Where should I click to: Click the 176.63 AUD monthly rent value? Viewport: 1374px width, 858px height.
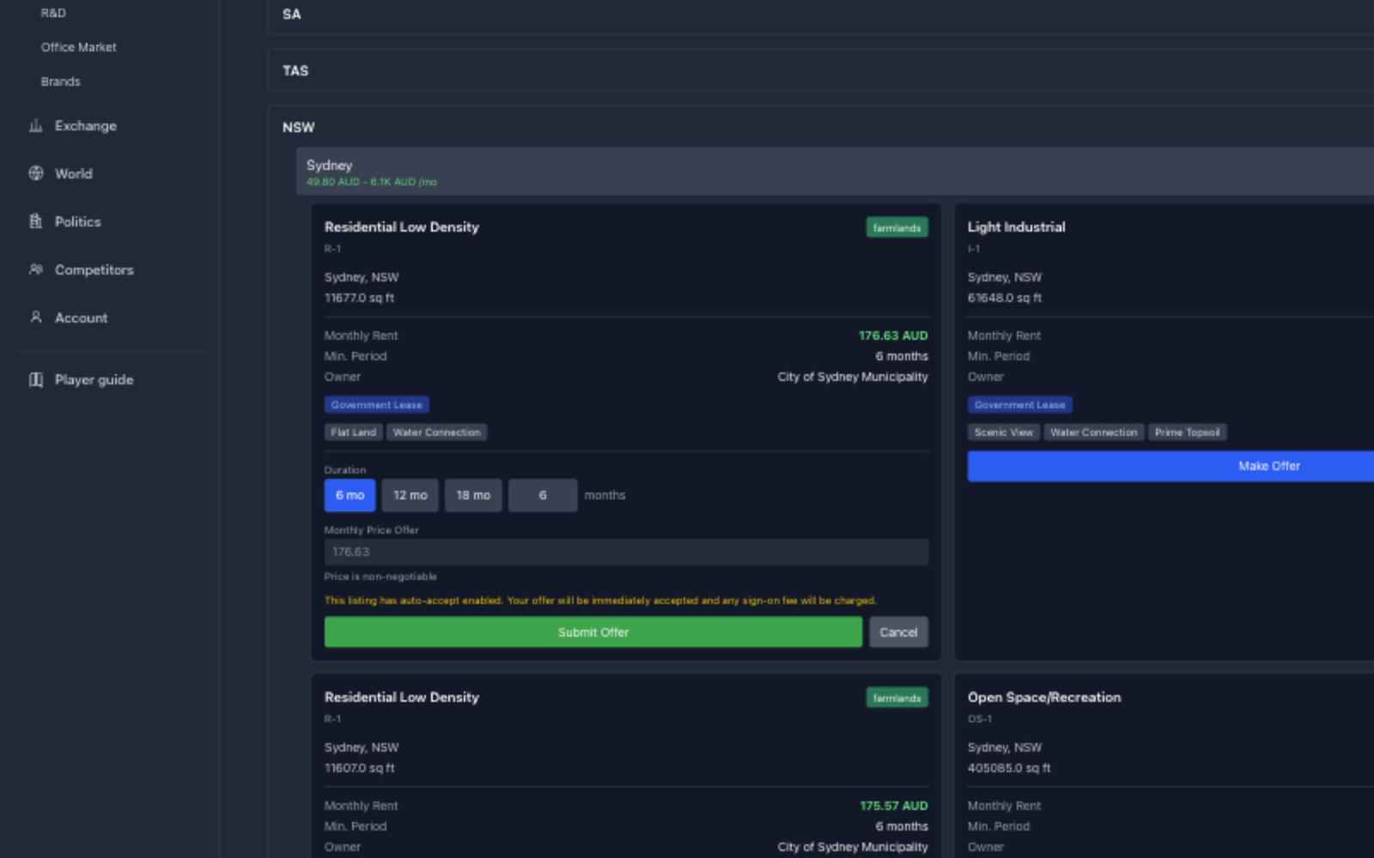pos(893,335)
